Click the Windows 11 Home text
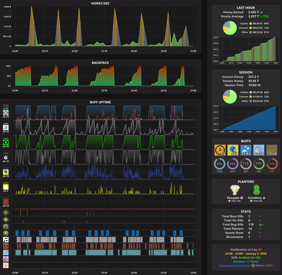The height and width of the screenshot is (275, 282). (x=246, y=262)
